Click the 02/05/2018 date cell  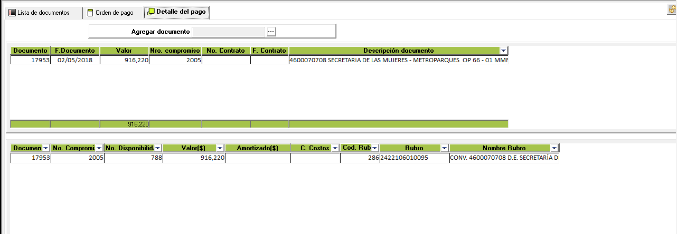pos(75,61)
